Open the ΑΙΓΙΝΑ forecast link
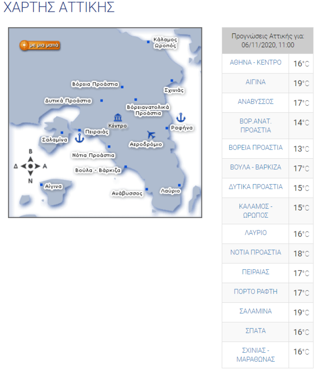Viewport: 318px width, 375px height. point(255,82)
